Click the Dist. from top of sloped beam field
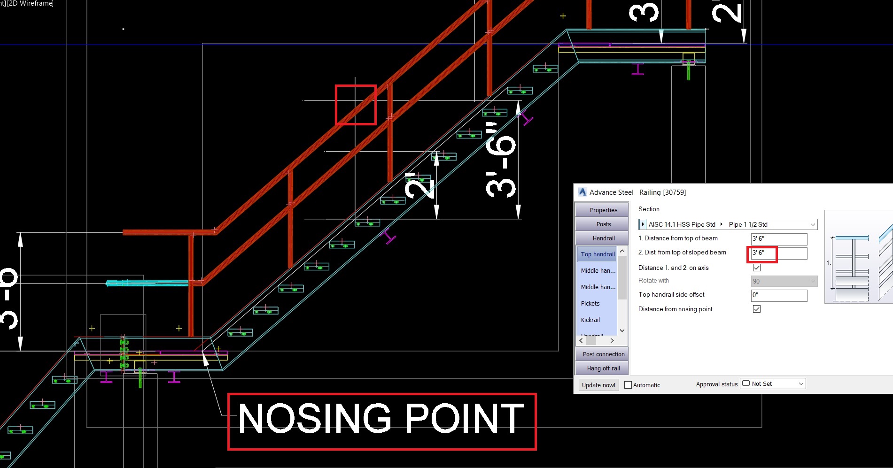The image size is (893, 468). click(779, 253)
